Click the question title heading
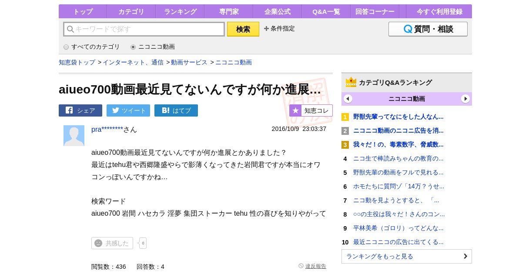Viewport: 522px width, 274px height. click(190, 89)
